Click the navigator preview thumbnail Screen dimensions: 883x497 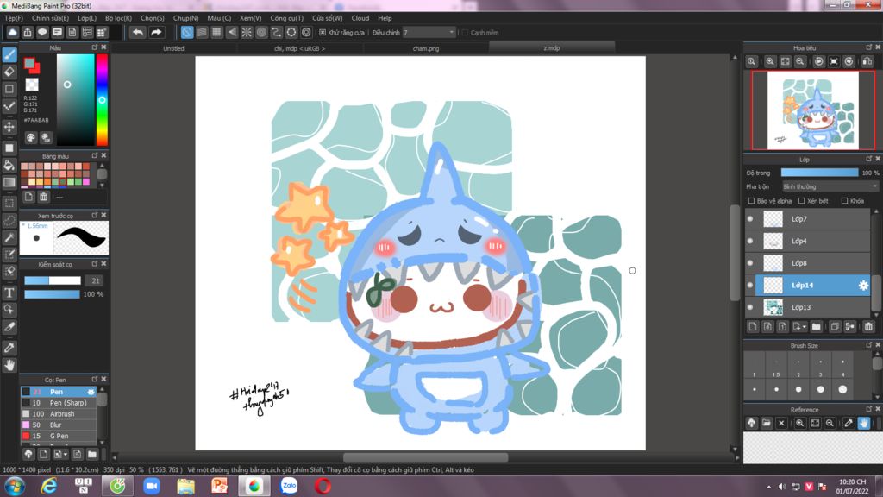[x=812, y=110]
